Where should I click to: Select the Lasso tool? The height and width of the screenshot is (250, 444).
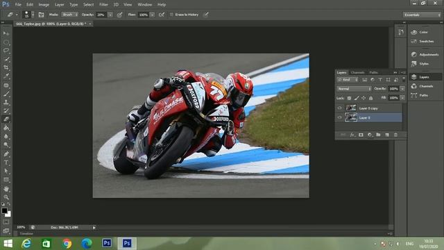point(6,51)
